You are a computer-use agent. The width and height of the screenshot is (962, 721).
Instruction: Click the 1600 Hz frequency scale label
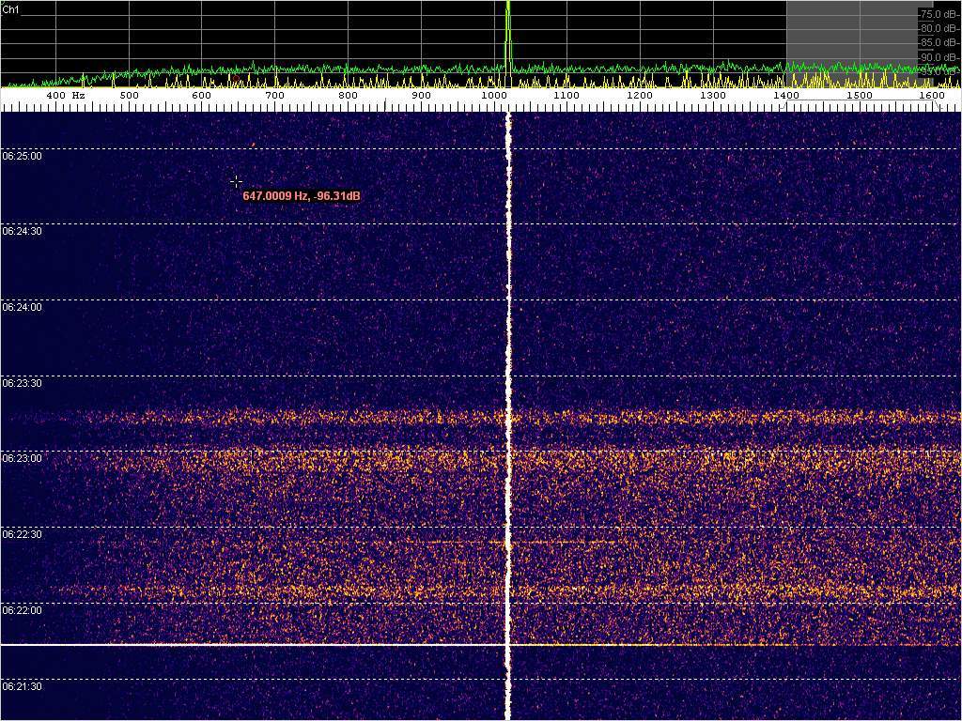click(932, 96)
